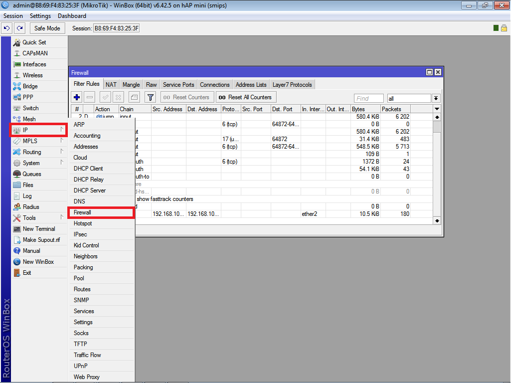Click Exit in the sidebar
The image size is (513, 383).
39,273
